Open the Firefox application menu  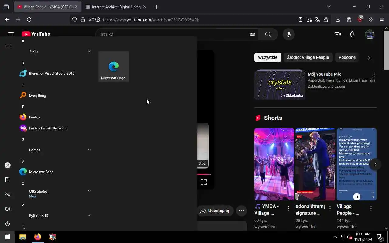click(382, 19)
